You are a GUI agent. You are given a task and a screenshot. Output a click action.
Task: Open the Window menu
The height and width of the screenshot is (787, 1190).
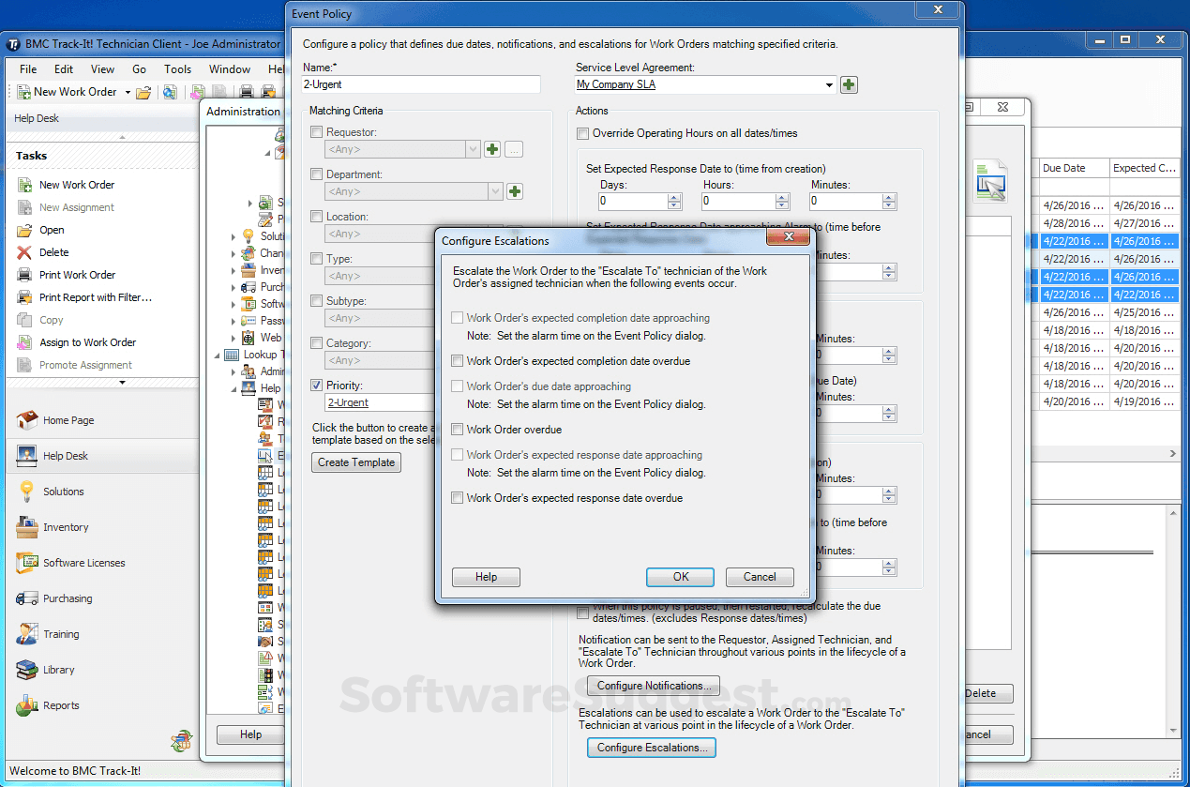pyautogui.click(x=229, y=68)
